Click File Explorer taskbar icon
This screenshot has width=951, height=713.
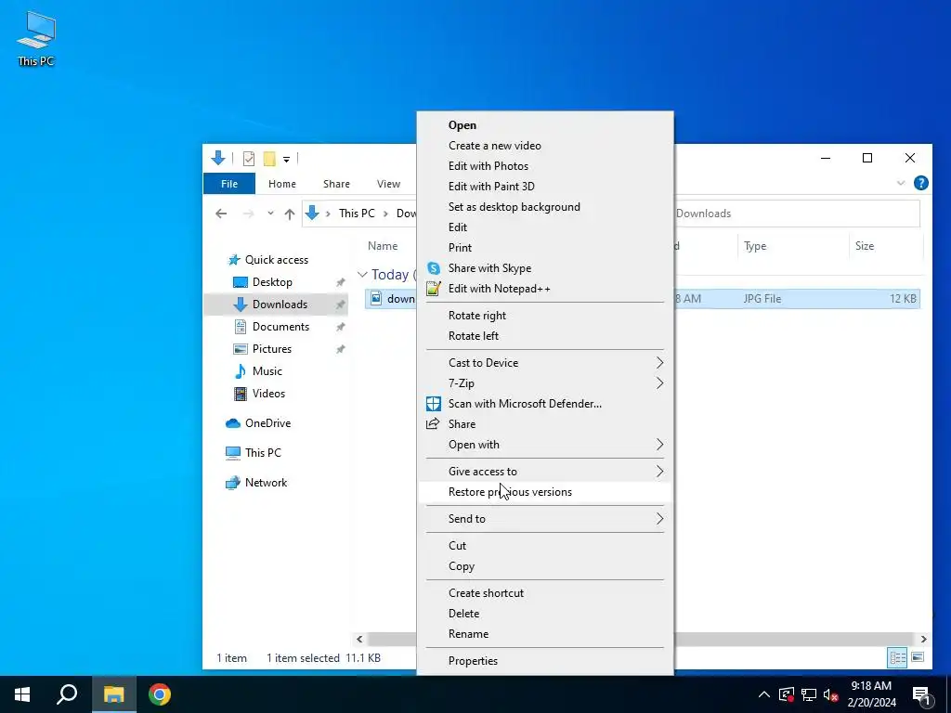pos(113,694)
